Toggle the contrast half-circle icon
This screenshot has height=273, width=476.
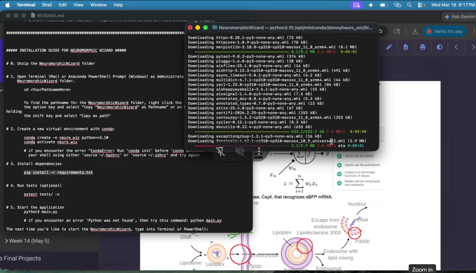(439, 47)
